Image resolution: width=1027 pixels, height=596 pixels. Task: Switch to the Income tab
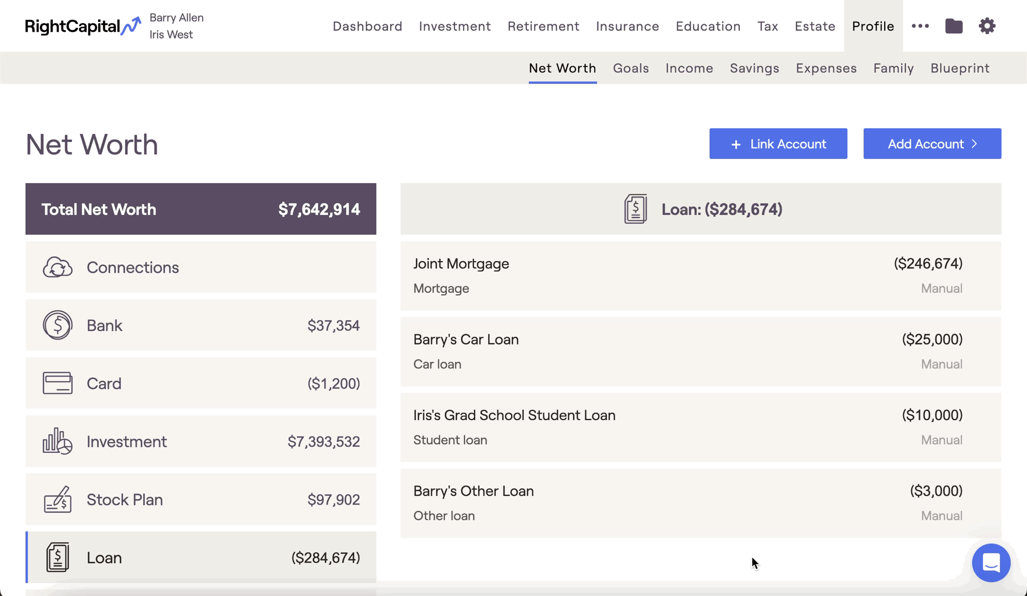[689, 68]
